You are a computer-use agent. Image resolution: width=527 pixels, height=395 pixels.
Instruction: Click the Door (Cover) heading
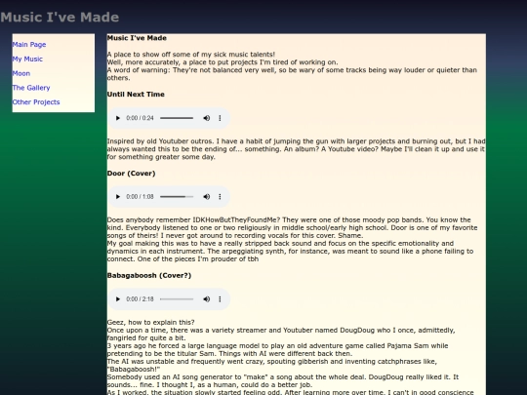point(132,174)
